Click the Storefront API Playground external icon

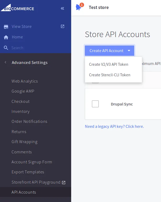64,183
